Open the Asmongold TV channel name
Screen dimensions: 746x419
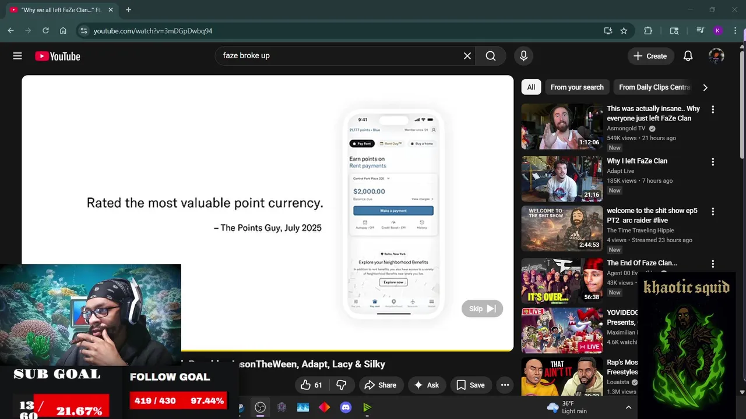(627, 129)
